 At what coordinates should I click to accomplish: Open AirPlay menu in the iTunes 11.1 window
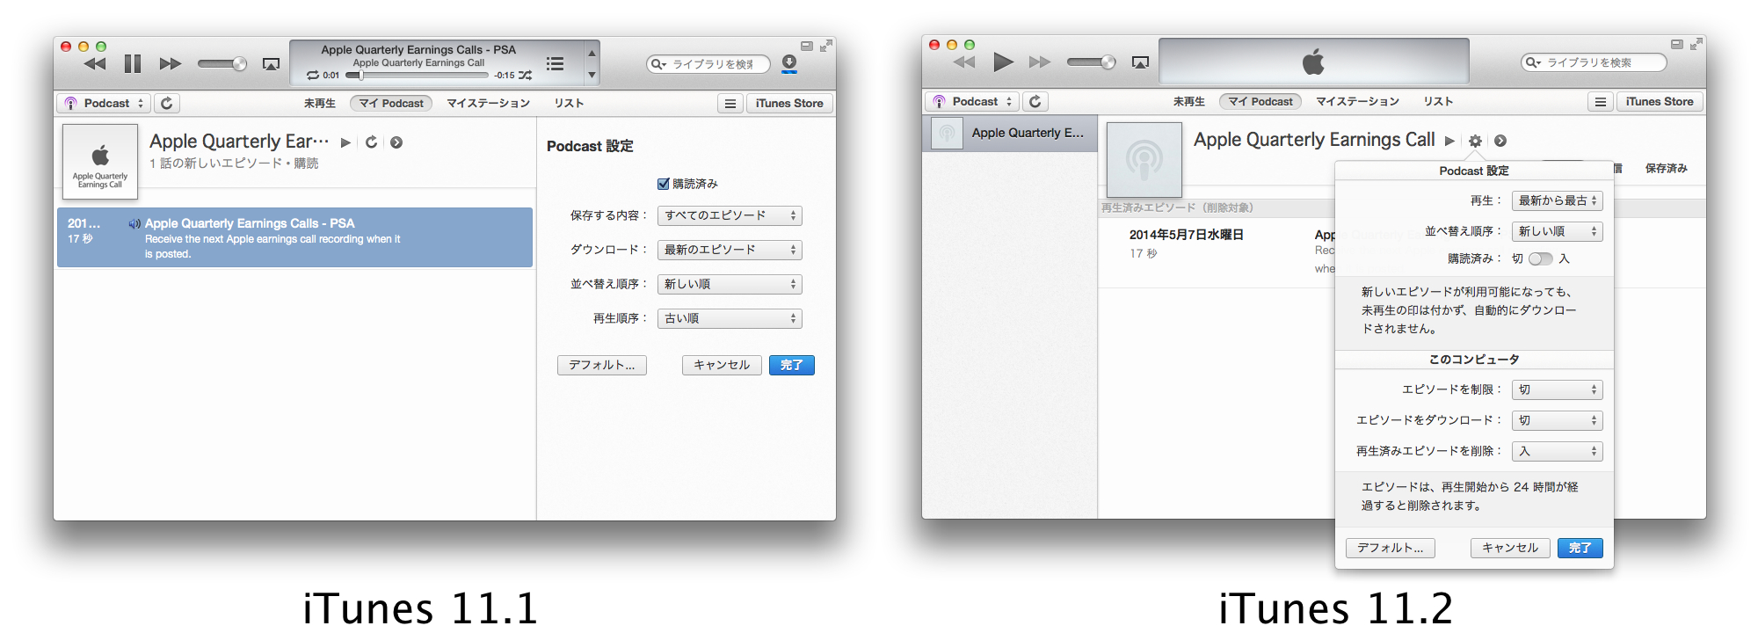tap(271, 64)
